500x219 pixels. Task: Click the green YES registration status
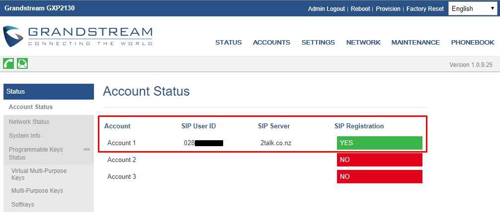pyautogui.click(x=379, y=143)
